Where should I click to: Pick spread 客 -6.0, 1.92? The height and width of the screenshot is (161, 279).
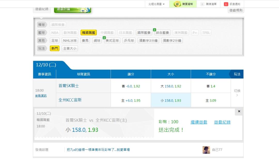tap(131, 86)
